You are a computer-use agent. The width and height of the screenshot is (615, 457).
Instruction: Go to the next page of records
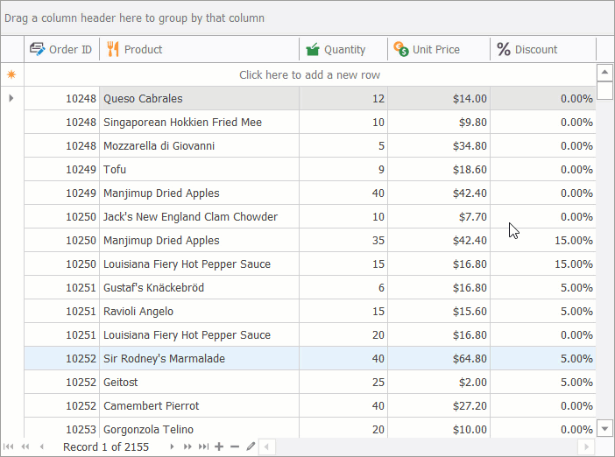click(x=187, y=447)
